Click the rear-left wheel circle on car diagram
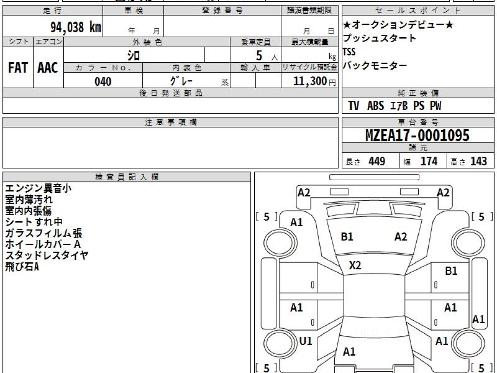The width and height of the screenshot is (497, 373). point(276,343)
